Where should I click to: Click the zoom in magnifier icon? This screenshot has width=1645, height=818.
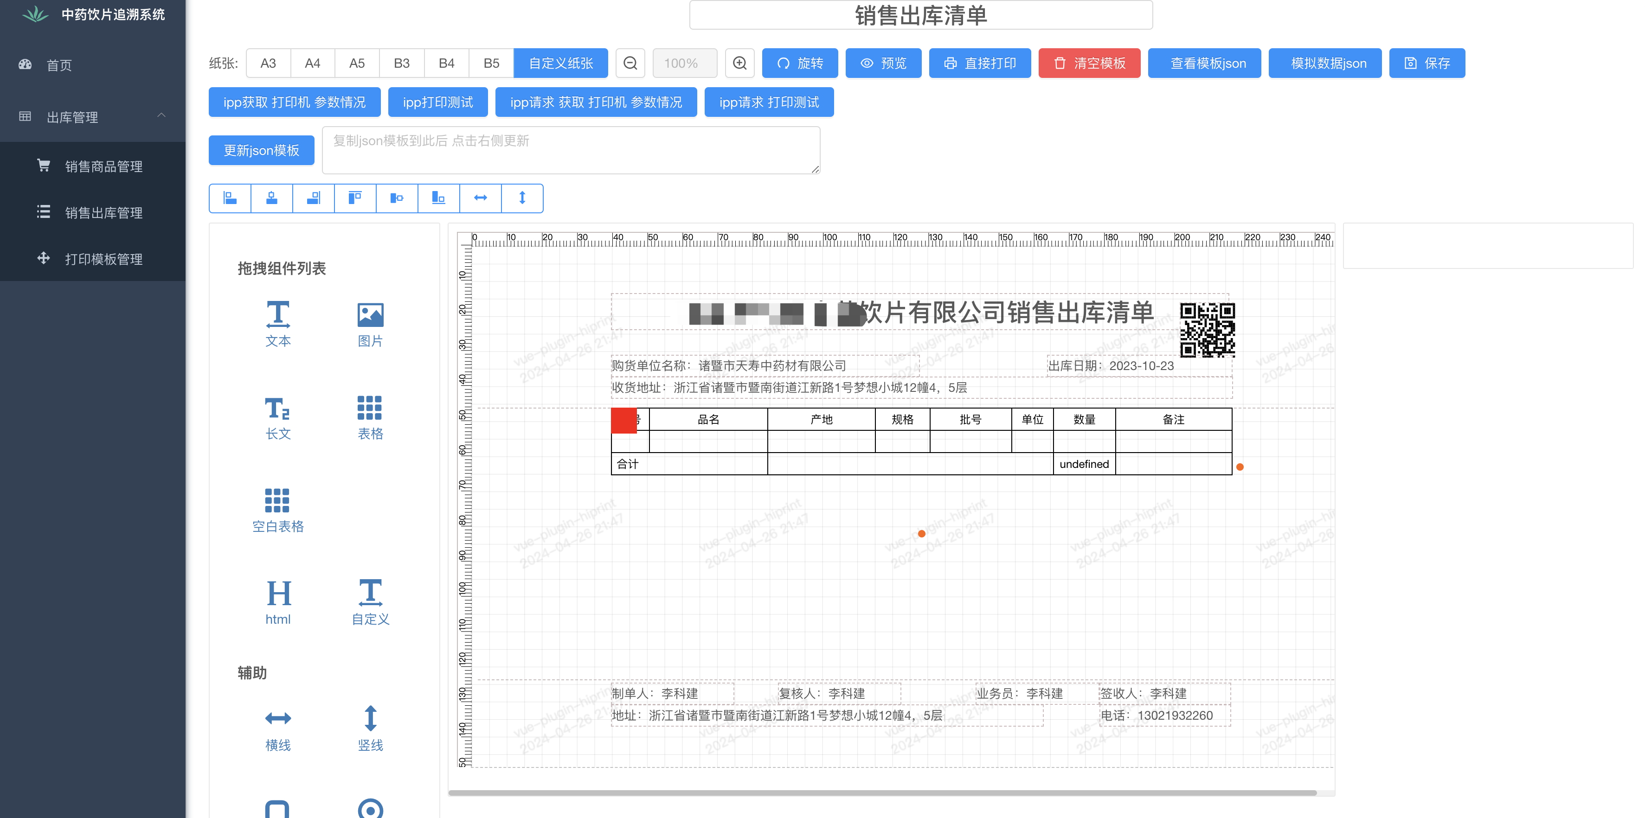click(739, 63)
